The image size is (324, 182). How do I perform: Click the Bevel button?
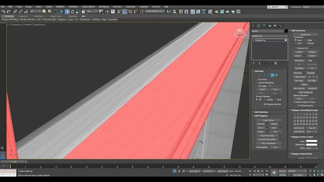point(261,128)
